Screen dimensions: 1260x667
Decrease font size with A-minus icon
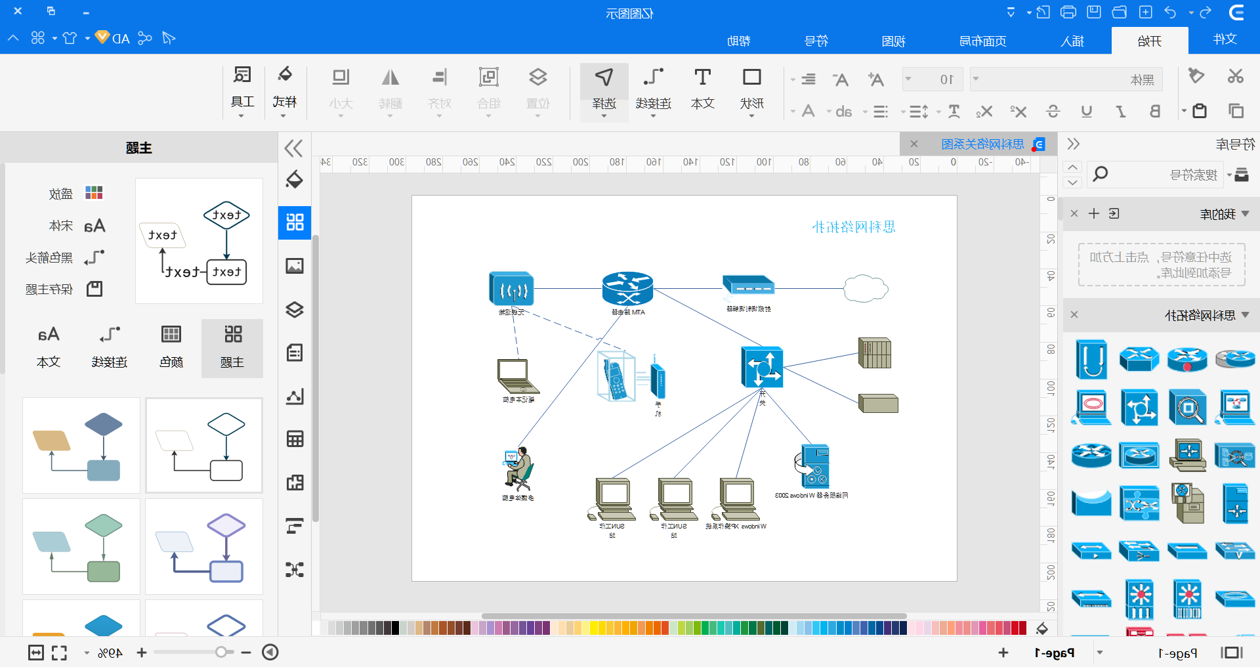coord(840,79)
